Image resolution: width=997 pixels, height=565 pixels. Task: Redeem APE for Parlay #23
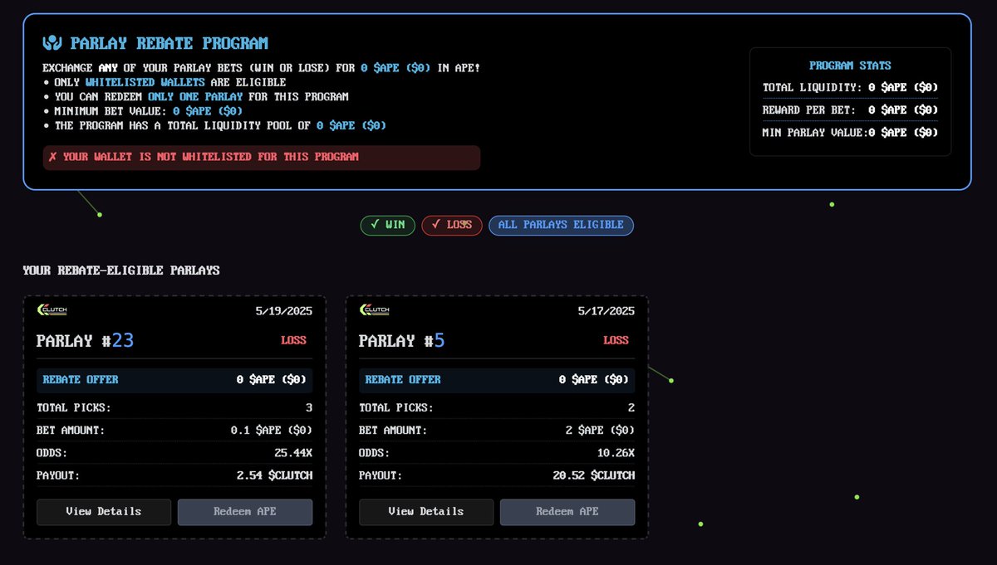coord(245,512)
